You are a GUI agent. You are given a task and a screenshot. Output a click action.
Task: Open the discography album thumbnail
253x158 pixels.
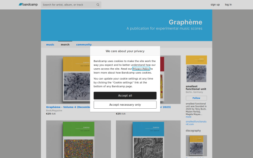[x=196, y=146]
